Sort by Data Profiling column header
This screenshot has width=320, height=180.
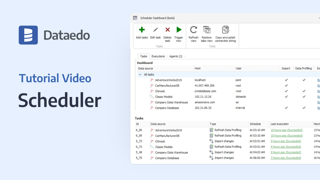pyautogui.click(x=303, y=68)
